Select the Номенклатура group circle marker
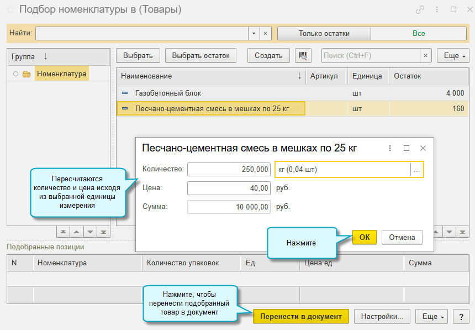This screenshot has height=330, width=475. point(16,74)
